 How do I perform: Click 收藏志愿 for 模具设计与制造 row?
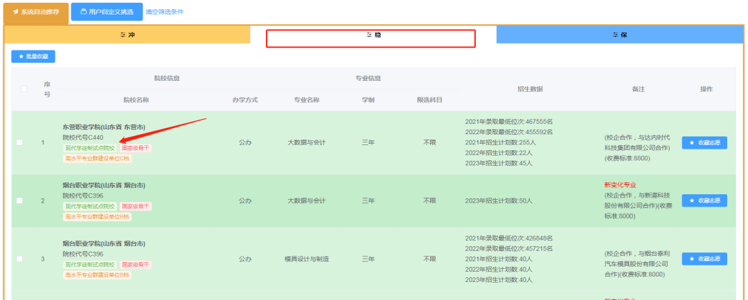(704, 259)
